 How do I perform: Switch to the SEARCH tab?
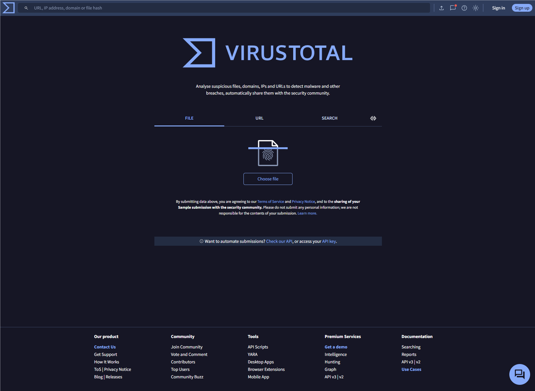pyautogui.click(x=330, y=118)
